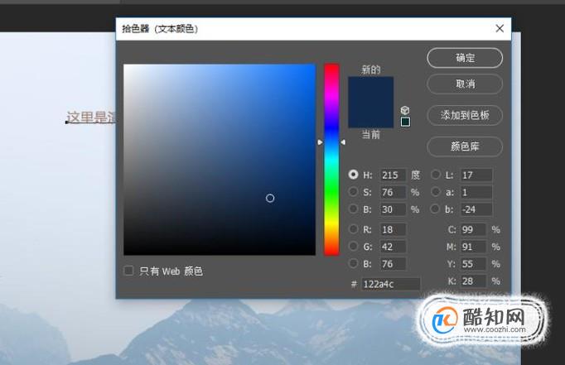Viewport: 565px width, 365px height.
Task: Click the Lab a field showing 1
Action: click(476, 192)
